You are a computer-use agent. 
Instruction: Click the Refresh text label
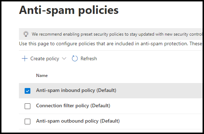tap(89, 59)
